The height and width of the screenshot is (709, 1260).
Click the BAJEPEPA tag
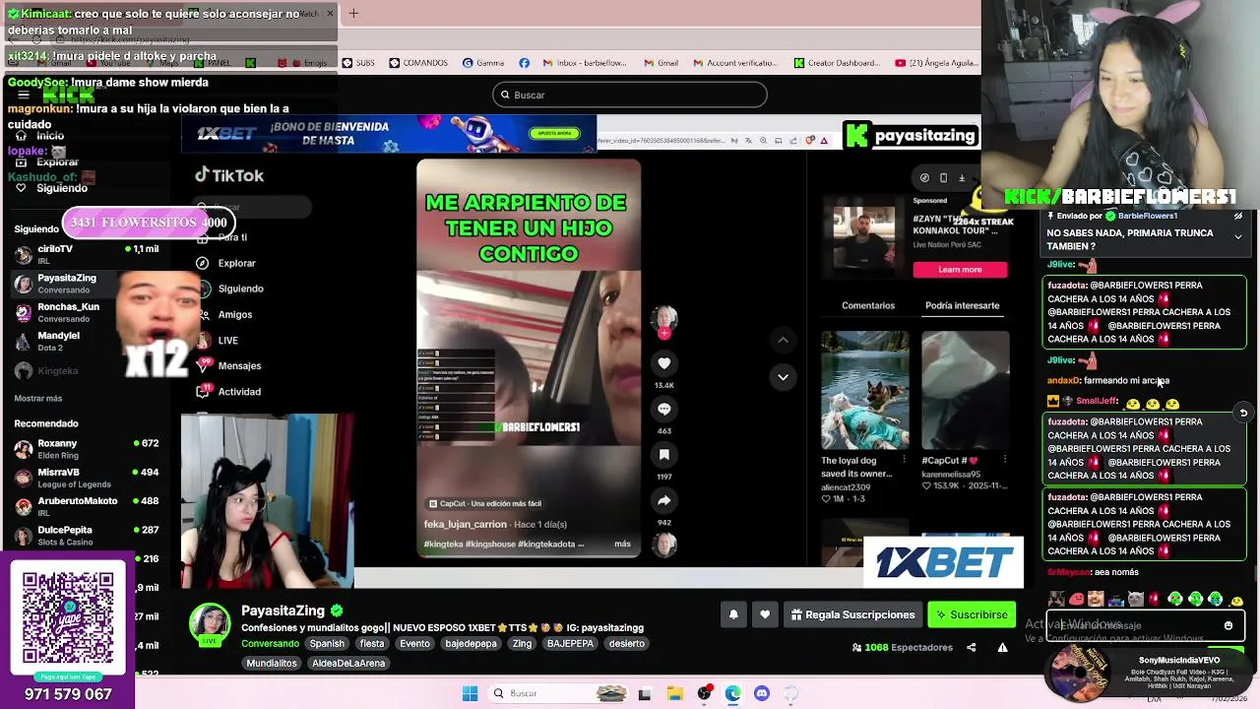pyautogui.click(x=570, y=643)
